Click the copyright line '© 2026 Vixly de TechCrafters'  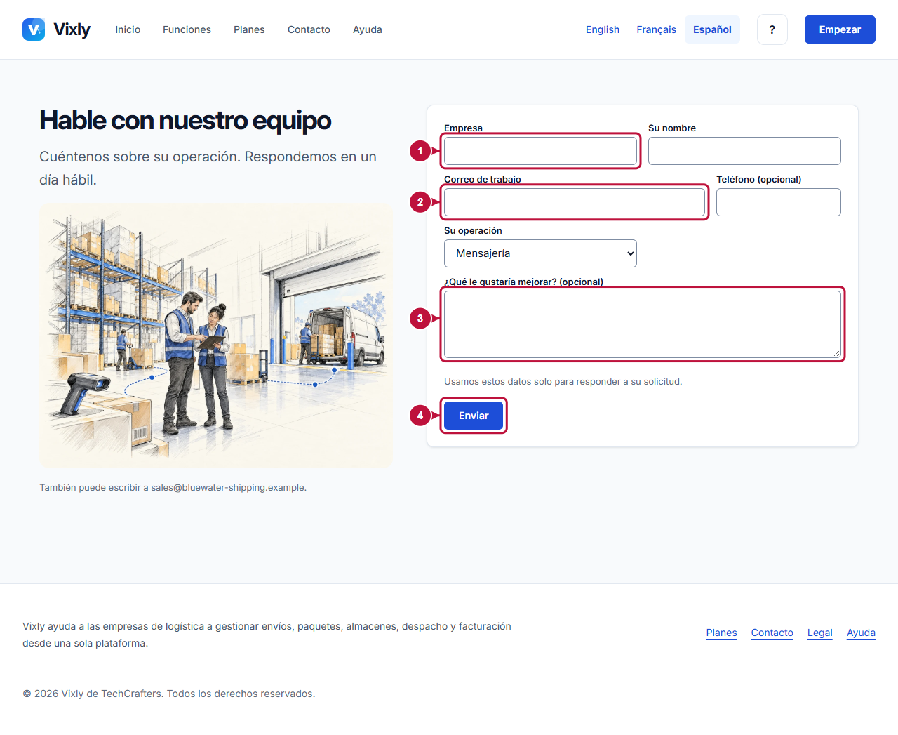tap(92, 694)
